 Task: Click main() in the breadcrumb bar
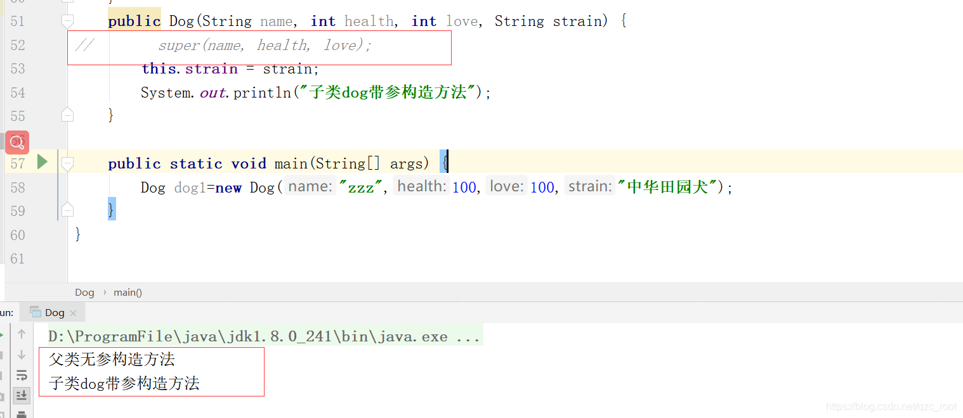click(x=128, y=293)
